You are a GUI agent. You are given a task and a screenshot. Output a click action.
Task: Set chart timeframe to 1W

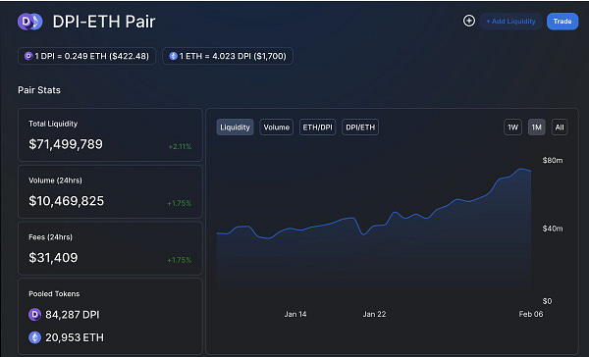[512, 127]
